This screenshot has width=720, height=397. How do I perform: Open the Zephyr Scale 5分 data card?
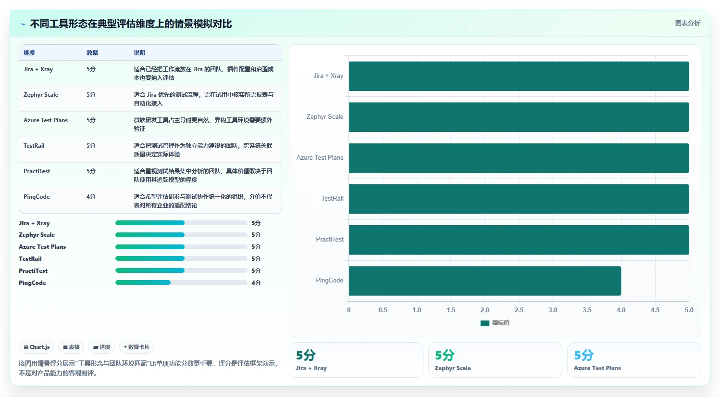click(x=495, y=360)
